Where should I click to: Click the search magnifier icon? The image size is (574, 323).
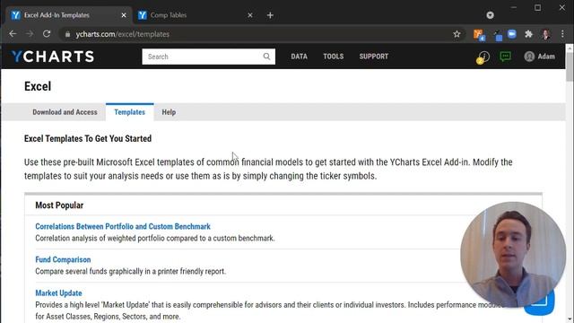pos(266,57)
